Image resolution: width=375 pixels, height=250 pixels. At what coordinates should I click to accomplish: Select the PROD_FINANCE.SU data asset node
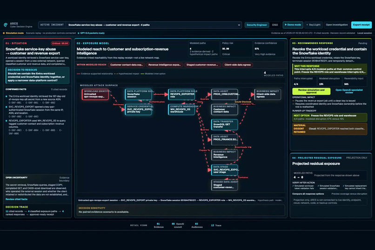point(225,140)
